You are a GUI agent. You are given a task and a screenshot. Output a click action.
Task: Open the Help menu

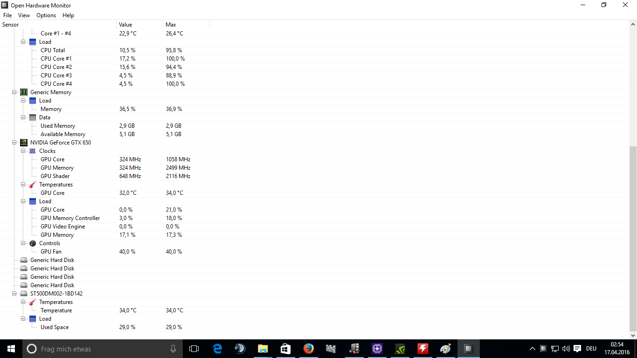click(x=68, y=15)
